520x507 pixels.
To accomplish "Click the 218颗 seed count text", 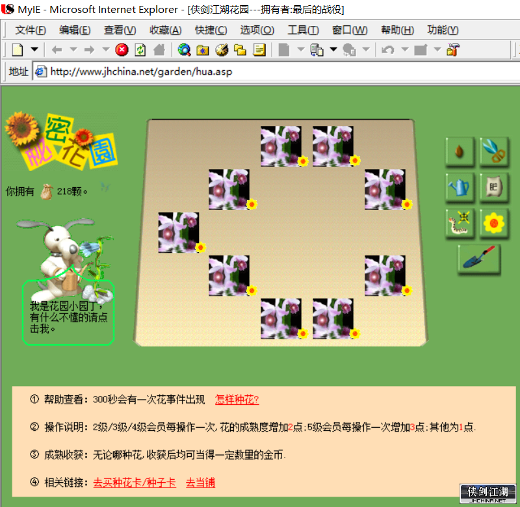I will [72, 191].
